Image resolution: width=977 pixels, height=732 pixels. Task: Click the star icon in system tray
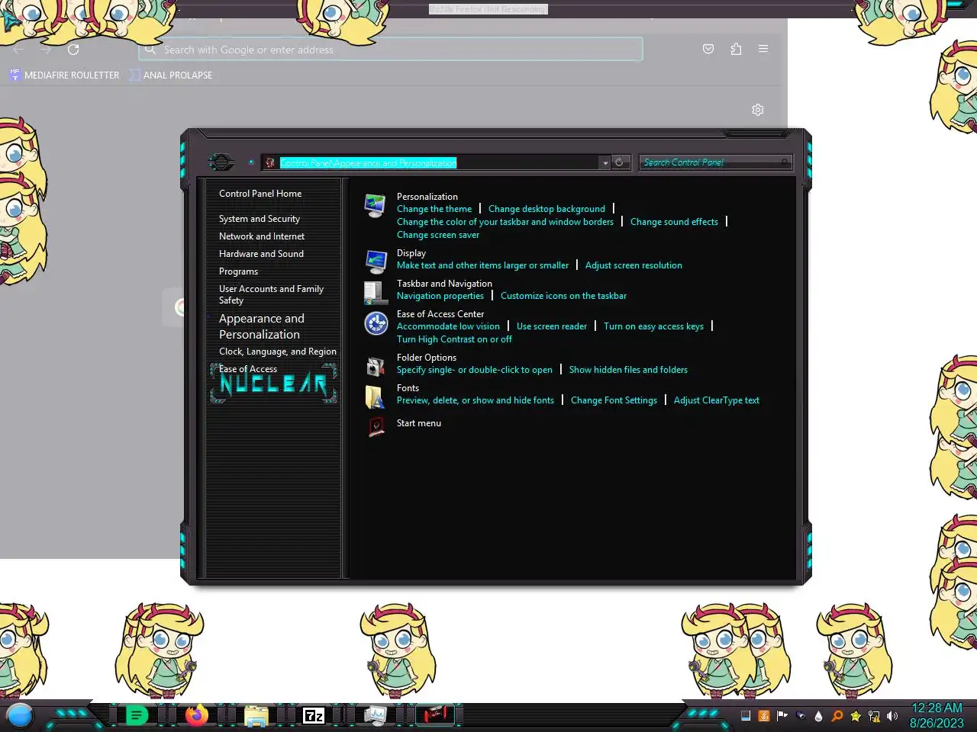click(x=856, y=716)
